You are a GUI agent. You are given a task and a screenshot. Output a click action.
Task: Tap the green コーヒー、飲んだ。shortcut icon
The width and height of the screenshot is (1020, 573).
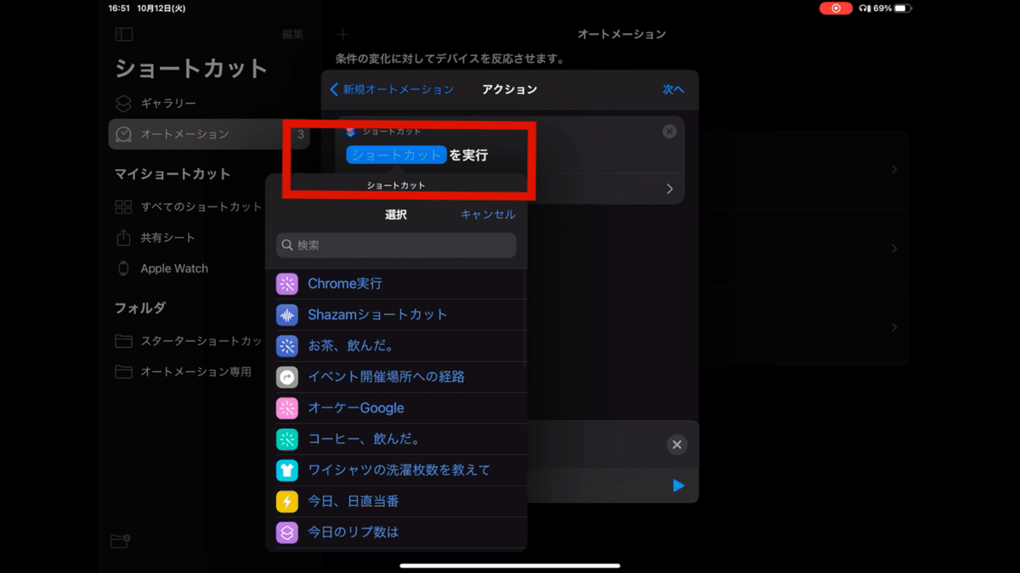(286, 439)
